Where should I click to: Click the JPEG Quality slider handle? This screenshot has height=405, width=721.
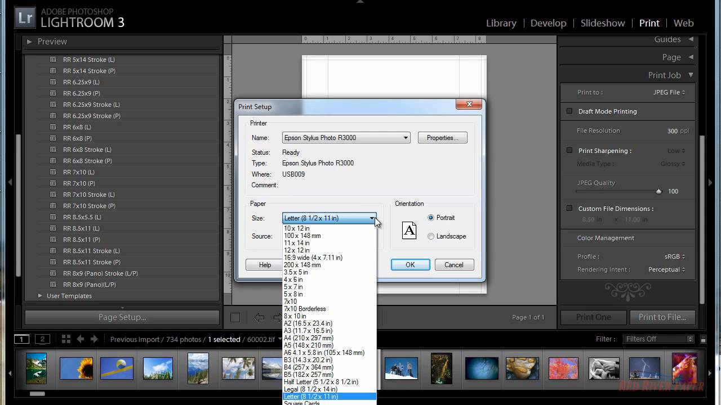tap(658, 192)
